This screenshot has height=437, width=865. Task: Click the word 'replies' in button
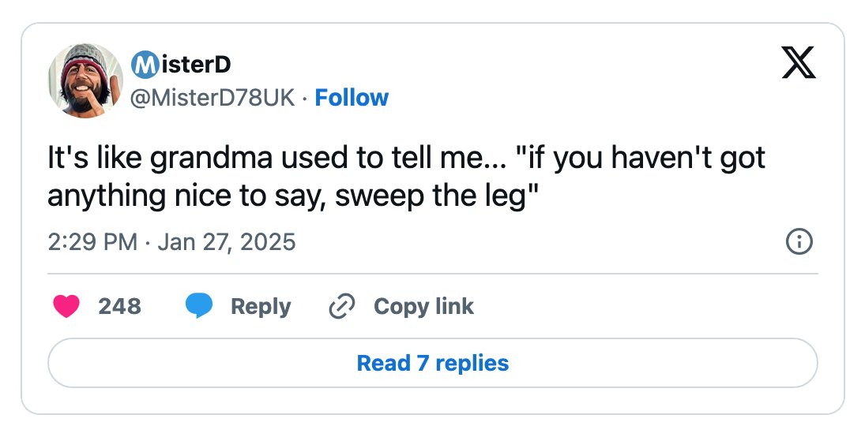(472, 364)
